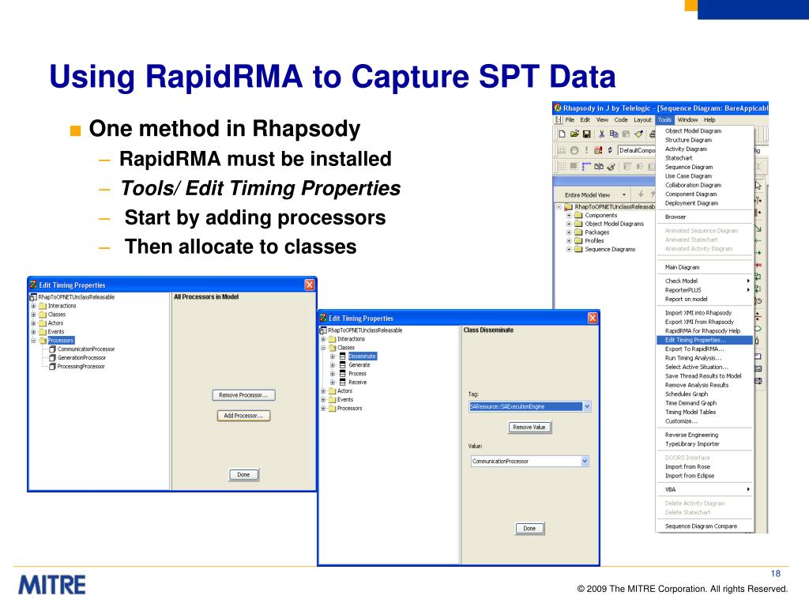Image resolution: width=809 pixels, height=607 pixels.
Task: Click the Save disk icon in Rhapsody toolbar
Action: (x=587, y=134)
